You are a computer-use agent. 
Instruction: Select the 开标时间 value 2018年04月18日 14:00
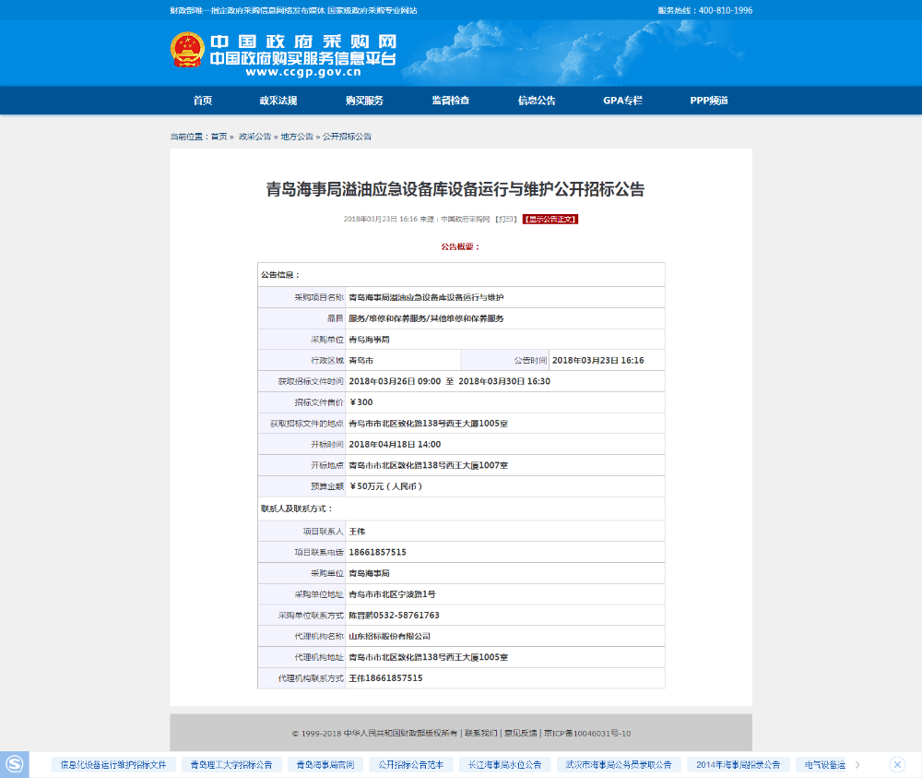point(395,444)
